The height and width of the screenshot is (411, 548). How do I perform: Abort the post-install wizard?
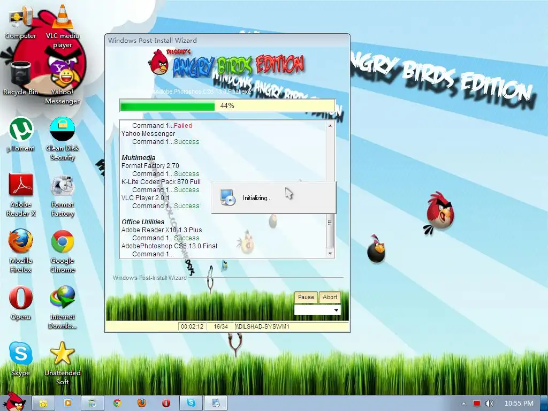click(x=330, y=297)
